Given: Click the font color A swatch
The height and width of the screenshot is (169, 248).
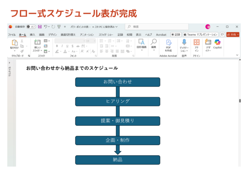Looking at the screenshot, I should point(65,51).
